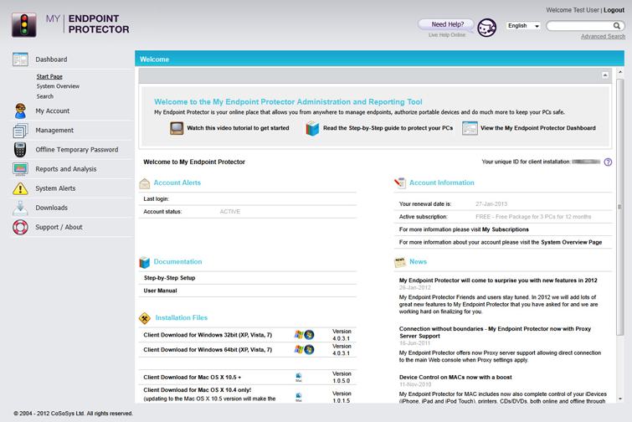Click Read the Step-by-Step guide link
632x422 pixels.
(388, 128)
